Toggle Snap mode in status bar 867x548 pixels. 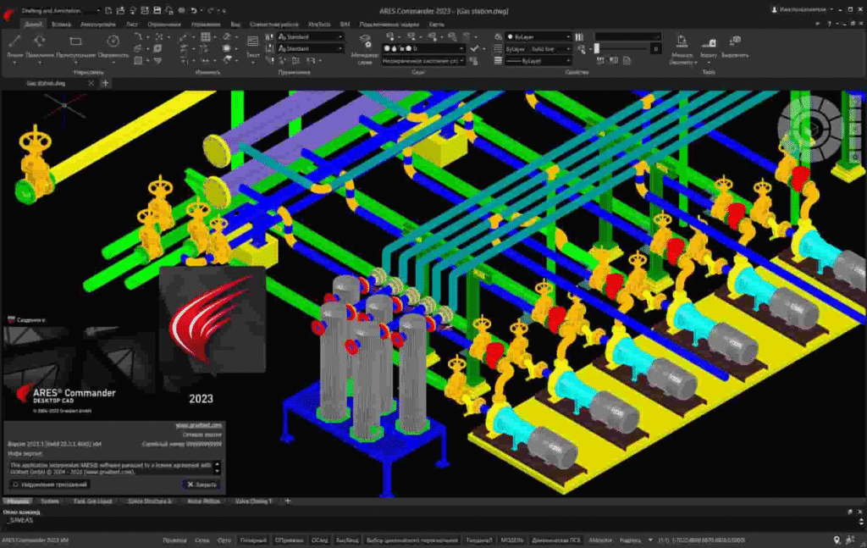174,540
